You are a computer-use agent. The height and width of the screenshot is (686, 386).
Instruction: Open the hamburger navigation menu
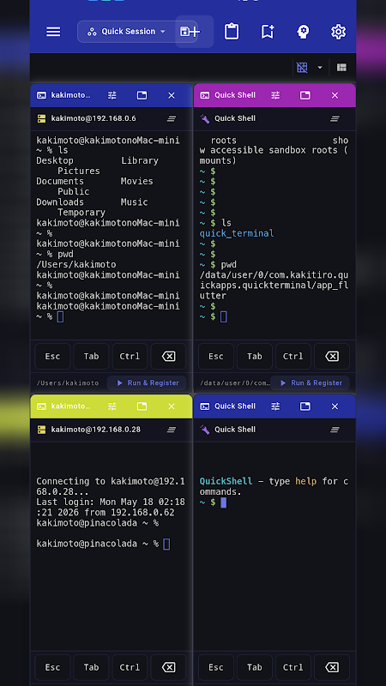[x=53, y=32]
